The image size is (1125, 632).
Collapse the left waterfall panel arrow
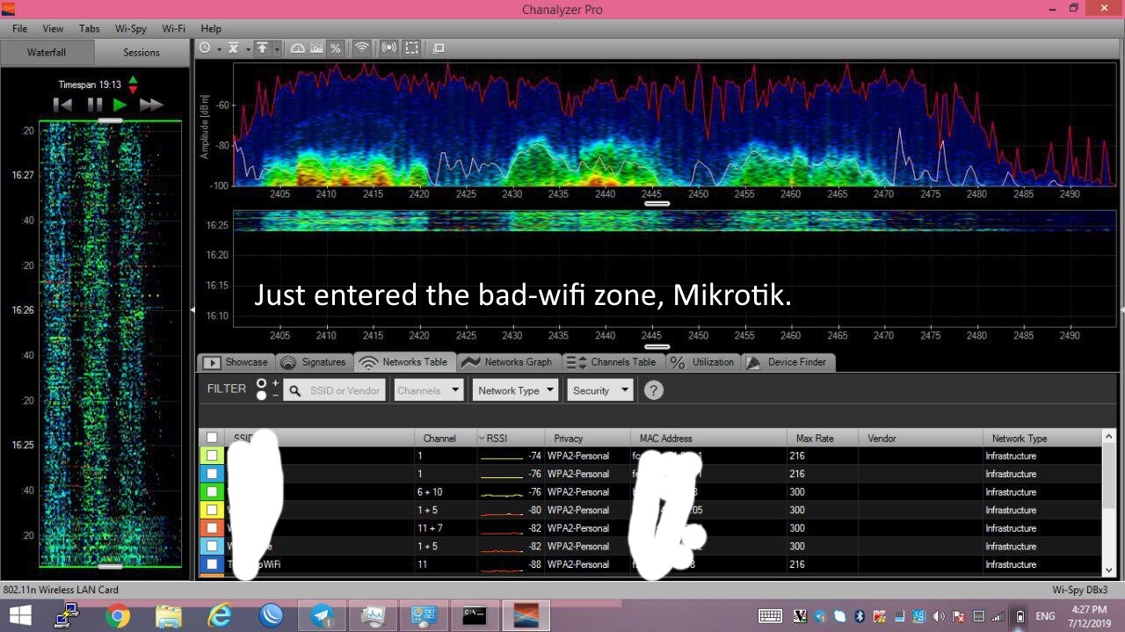coord(193,309)
